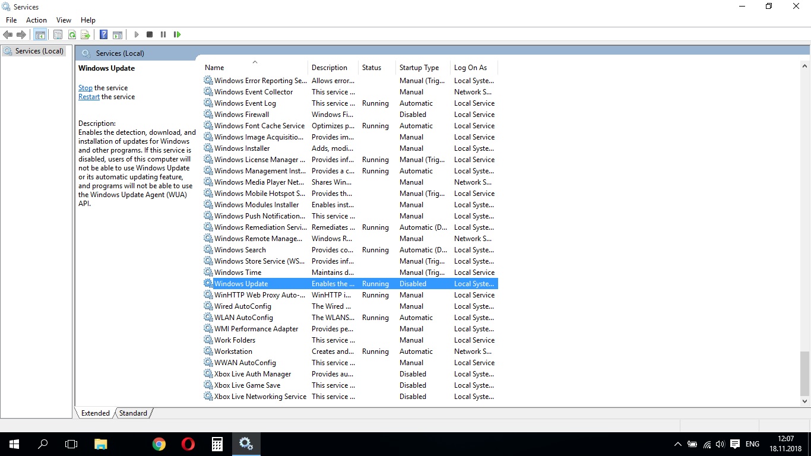811x456 pixels.
Task: Click the vertical scrollbar up arrow
Action: [x=805, y=66]
